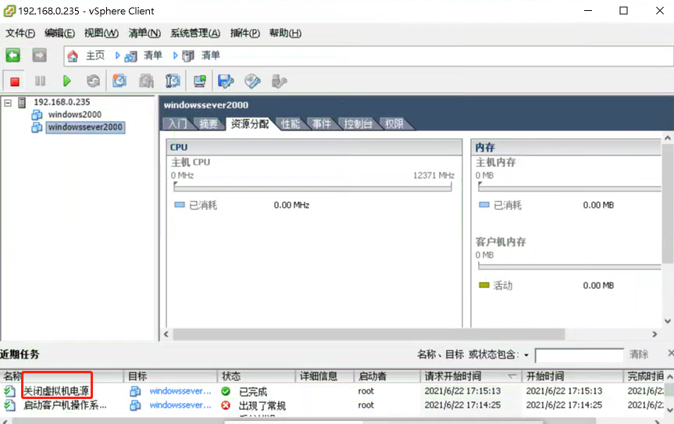Click the second 清单 breadcrumb icon

coord(188,56)
